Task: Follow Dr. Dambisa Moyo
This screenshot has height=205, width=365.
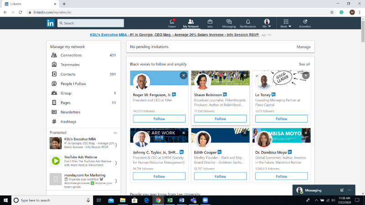Action: tap(282, 176)
